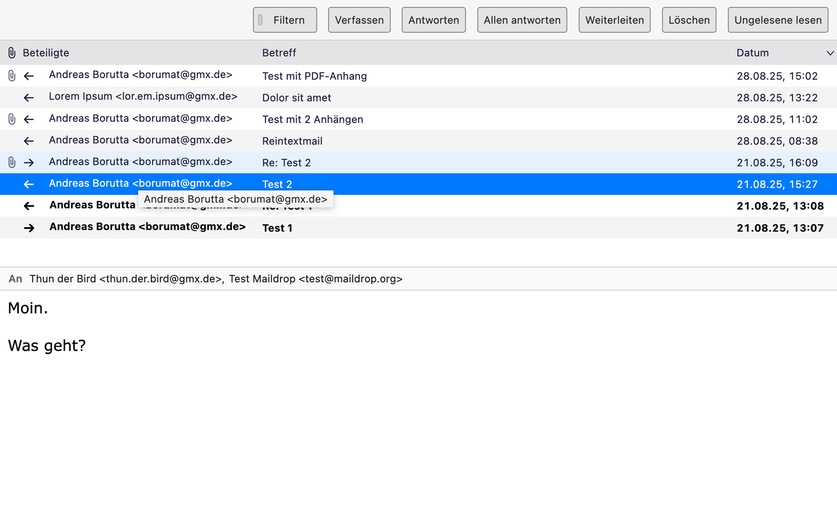Image resolution: width=837 pixels, height=523 pixels.
Task: Click attachment icon on 'Test mit 2 Anhängen' row
Action: [12, 119]
